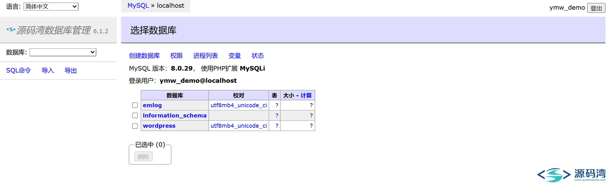The width and height of the screenshot is (614, 190).
Task: Click the table count ? for wordpress
Action: (x=277, y=126)
